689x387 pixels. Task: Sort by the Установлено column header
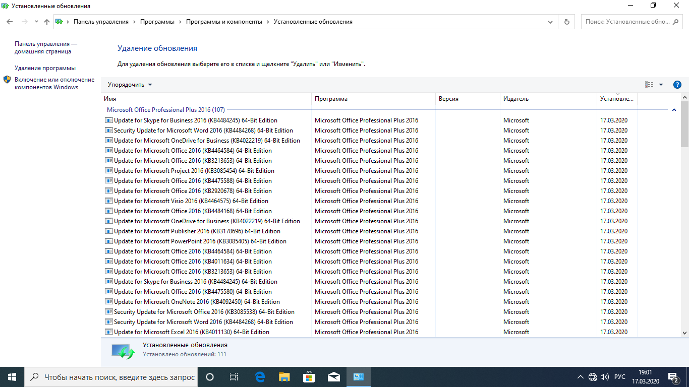617,99
